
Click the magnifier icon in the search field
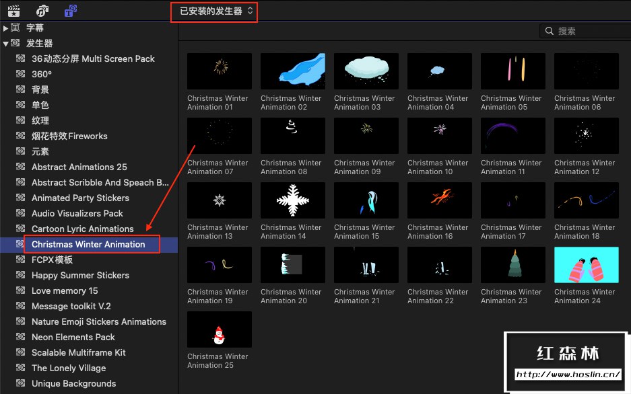tap(549, 31)
